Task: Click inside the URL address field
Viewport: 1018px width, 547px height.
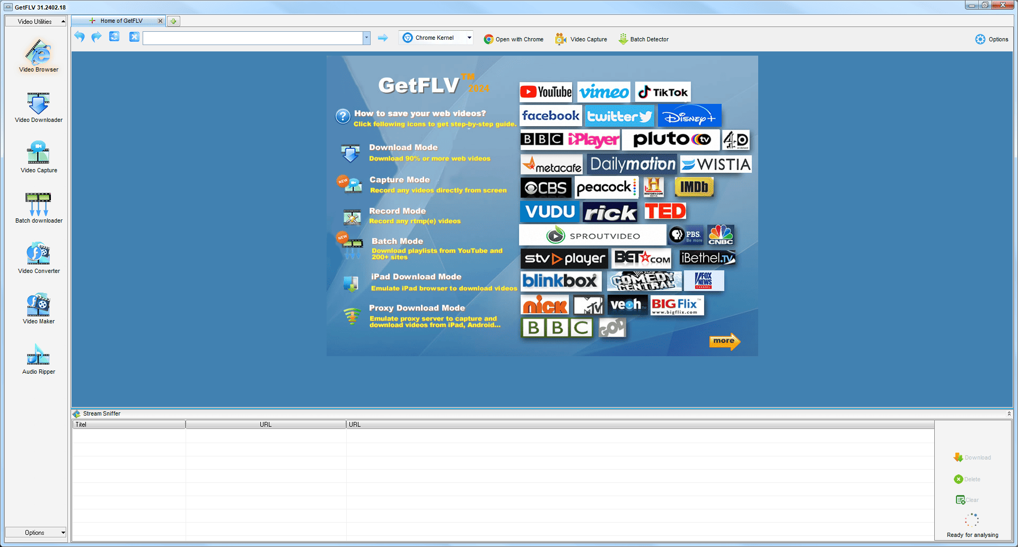Action: tap(249, 38)
